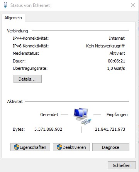Click the Medienstatus label
Viewport: 139px width, 172px height.
pos(26,53)
